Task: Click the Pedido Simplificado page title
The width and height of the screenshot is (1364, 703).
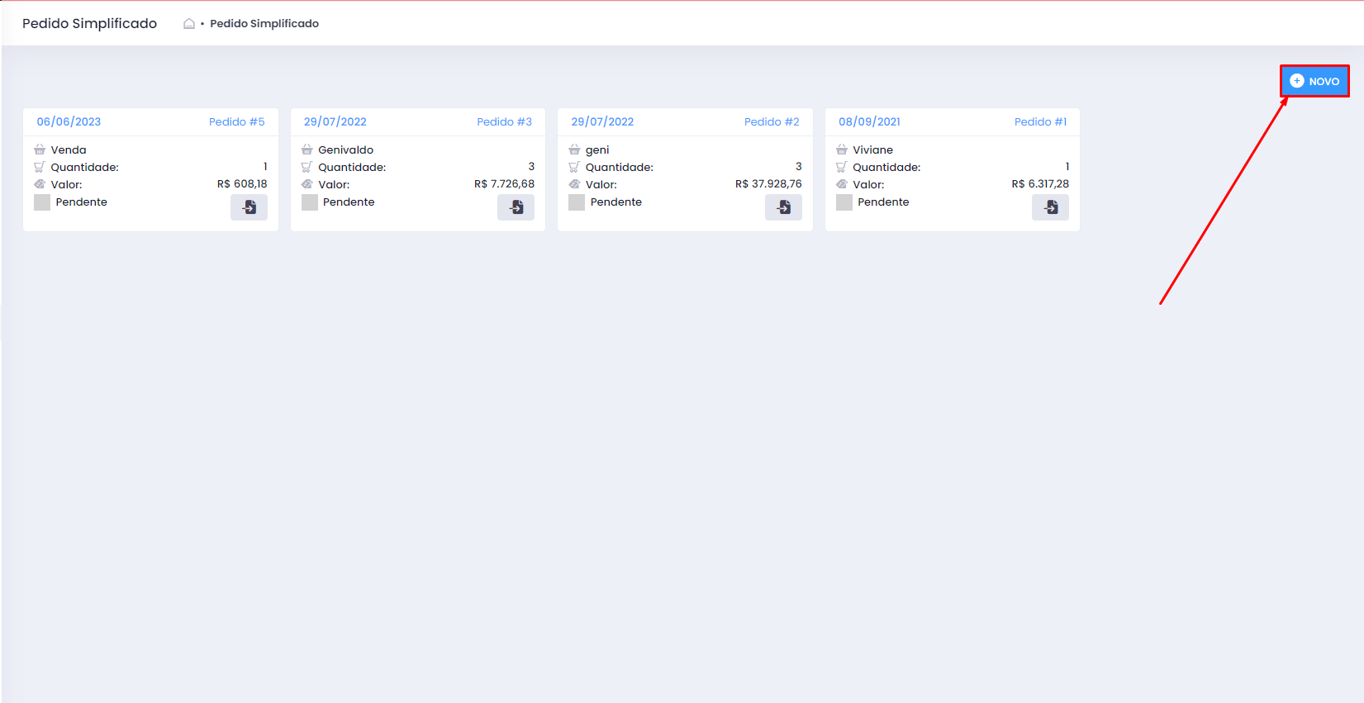Action: 89,24
